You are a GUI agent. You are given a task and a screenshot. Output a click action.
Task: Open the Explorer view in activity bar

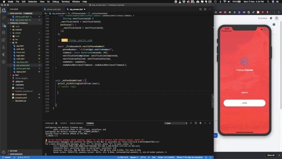[x=4, y=11]
